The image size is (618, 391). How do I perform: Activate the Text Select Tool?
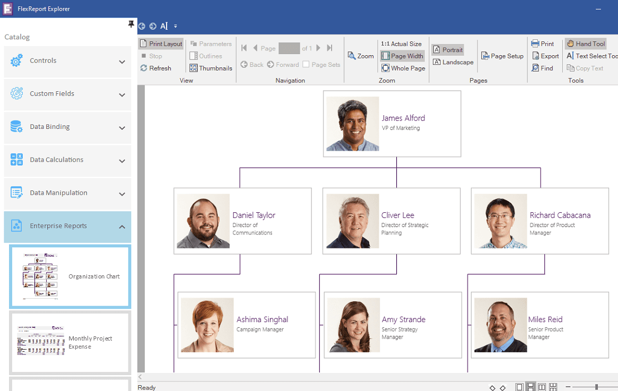click(592, 56)
